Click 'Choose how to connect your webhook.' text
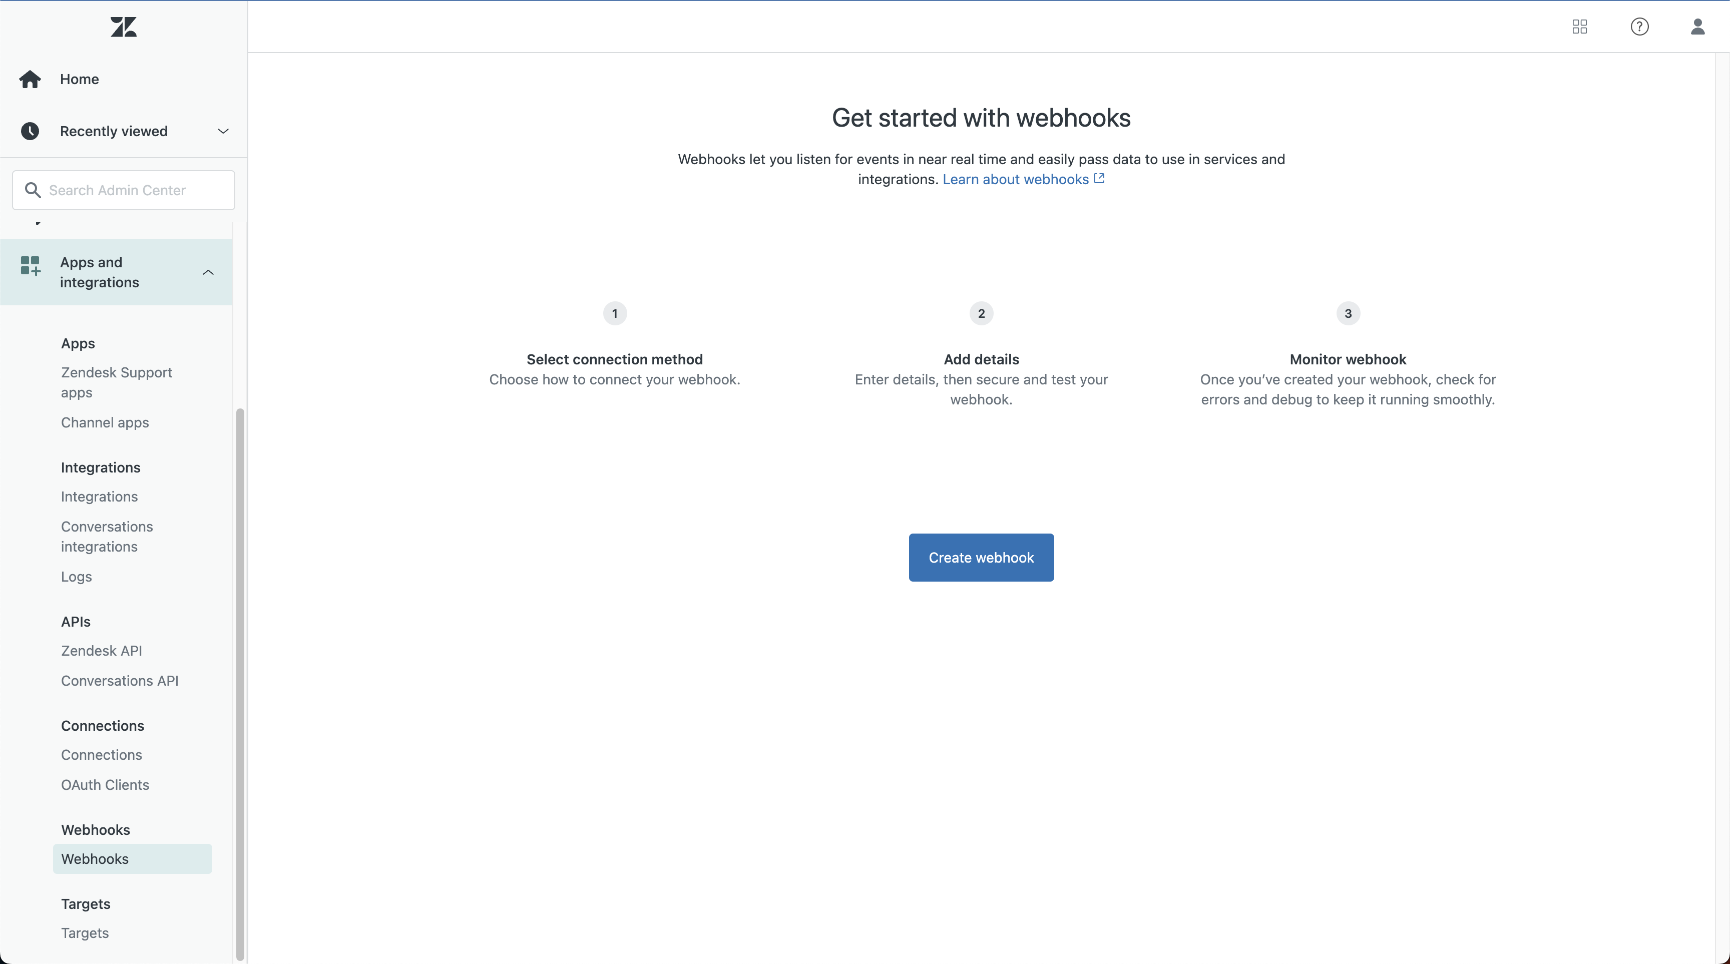The width and height of the screenshot is (1730, 964). pos(615,379)
